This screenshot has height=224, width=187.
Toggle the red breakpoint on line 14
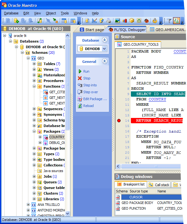click(x=119, y=120)
